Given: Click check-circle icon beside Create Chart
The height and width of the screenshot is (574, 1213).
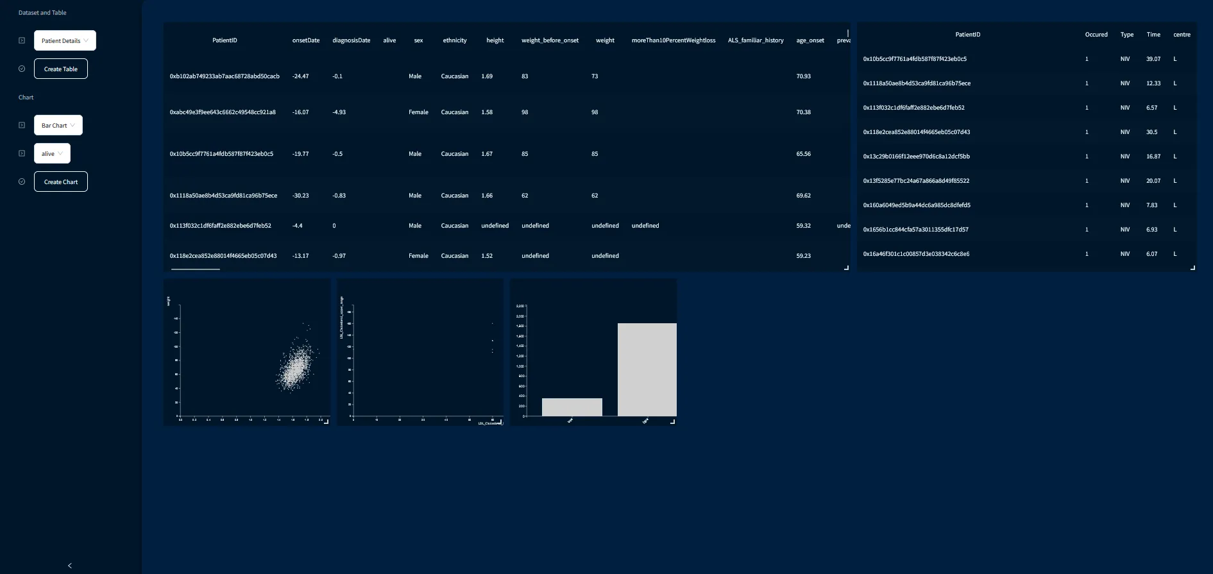Looking at the screenshot, I should coord(22,181).
